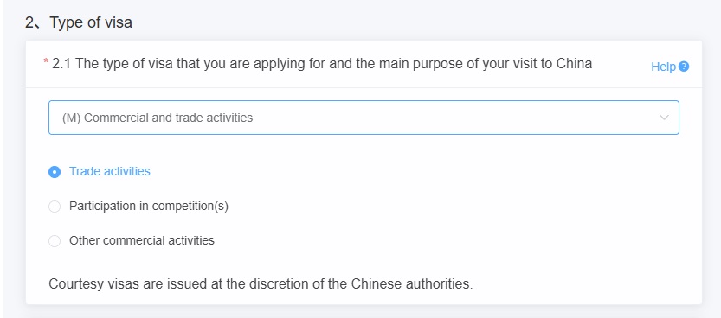Click the divider line under question 2.1
Viewport: 721px width, 318px height.
point(364,87)
